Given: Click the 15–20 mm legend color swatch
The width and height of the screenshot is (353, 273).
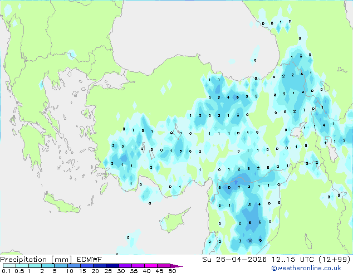Looking at the screenshot, I should tap(86, 266).
